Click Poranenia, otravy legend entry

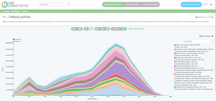coord(194,83)
